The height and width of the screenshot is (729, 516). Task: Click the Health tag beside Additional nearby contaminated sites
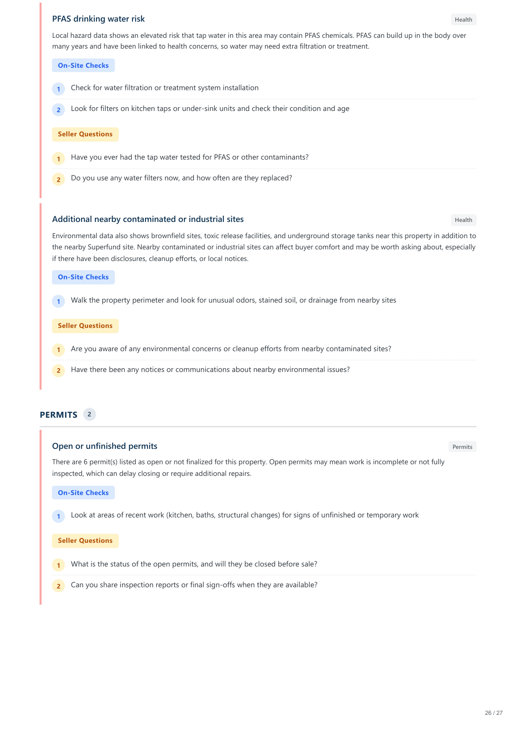[463, 220]
